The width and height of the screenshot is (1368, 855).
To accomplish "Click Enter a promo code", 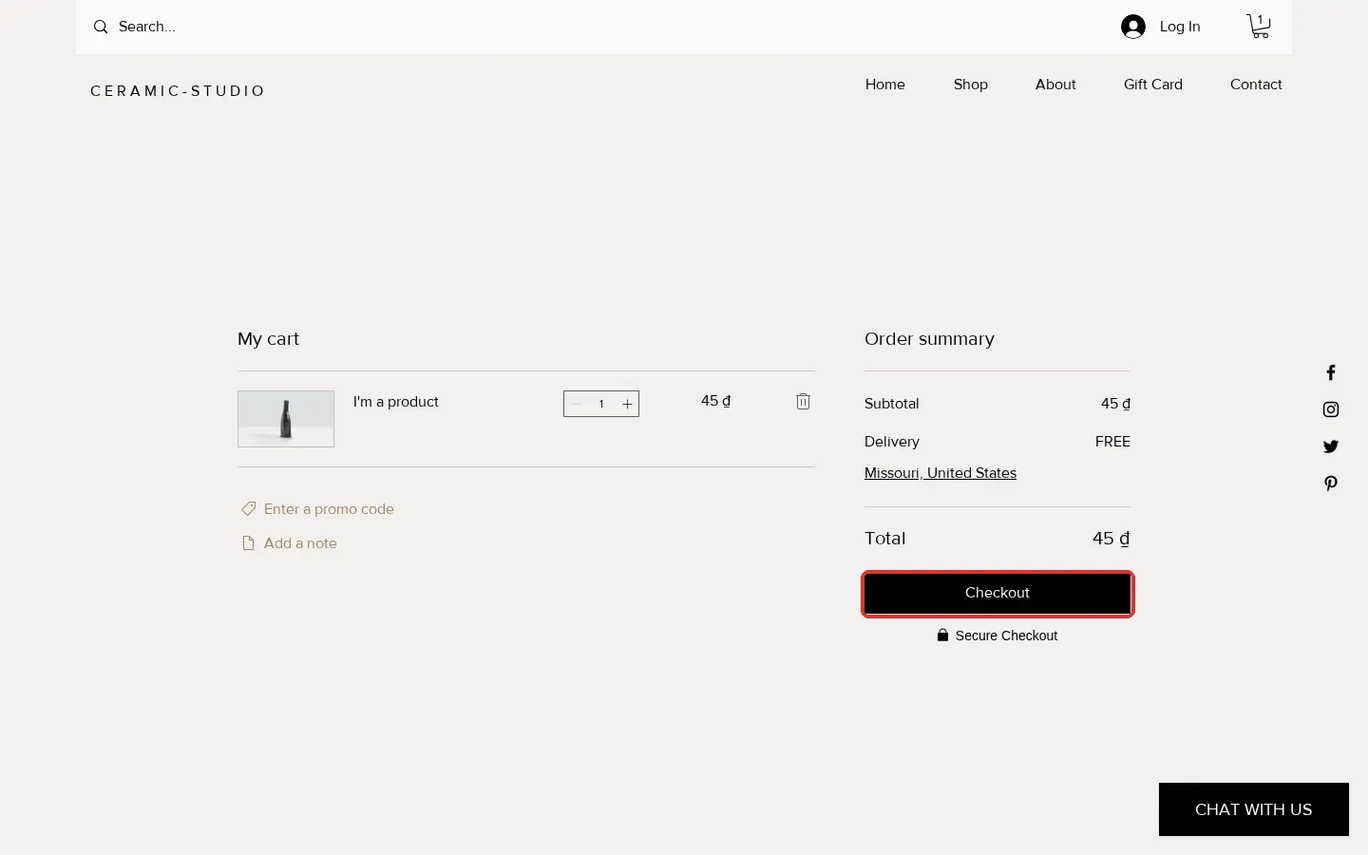I will click(329, 508).
